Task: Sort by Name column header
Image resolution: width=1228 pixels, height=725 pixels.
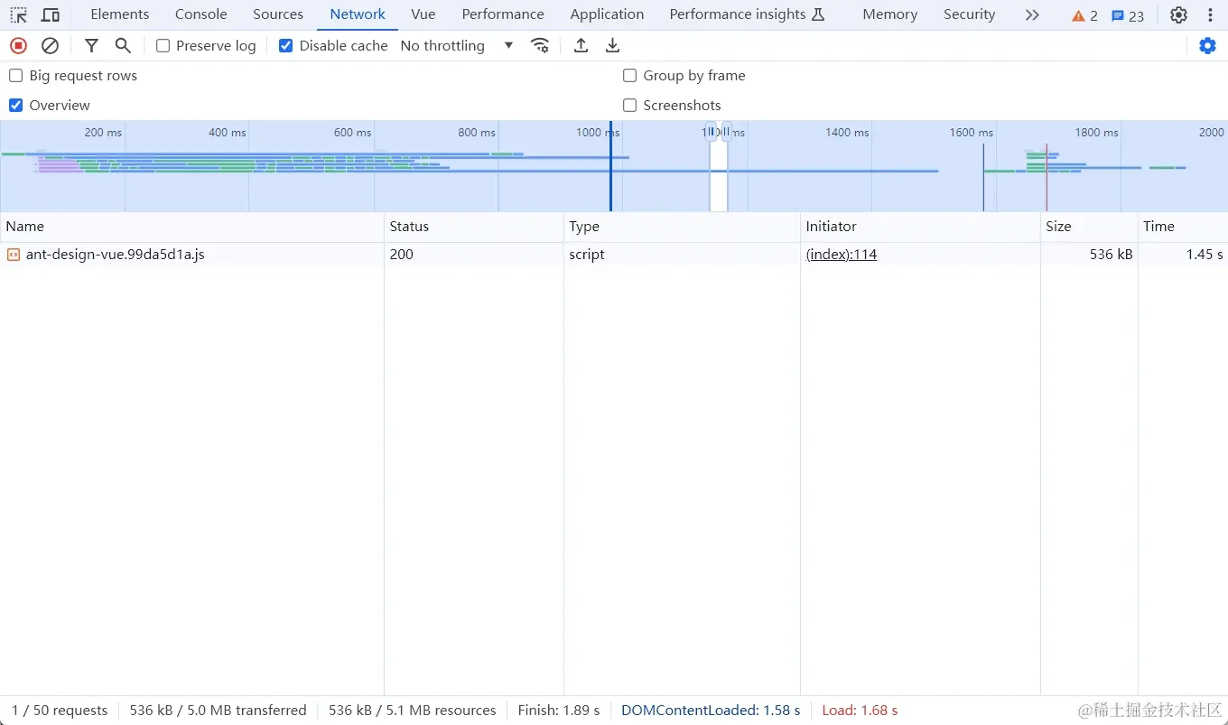Action: (x=191, y=227)
